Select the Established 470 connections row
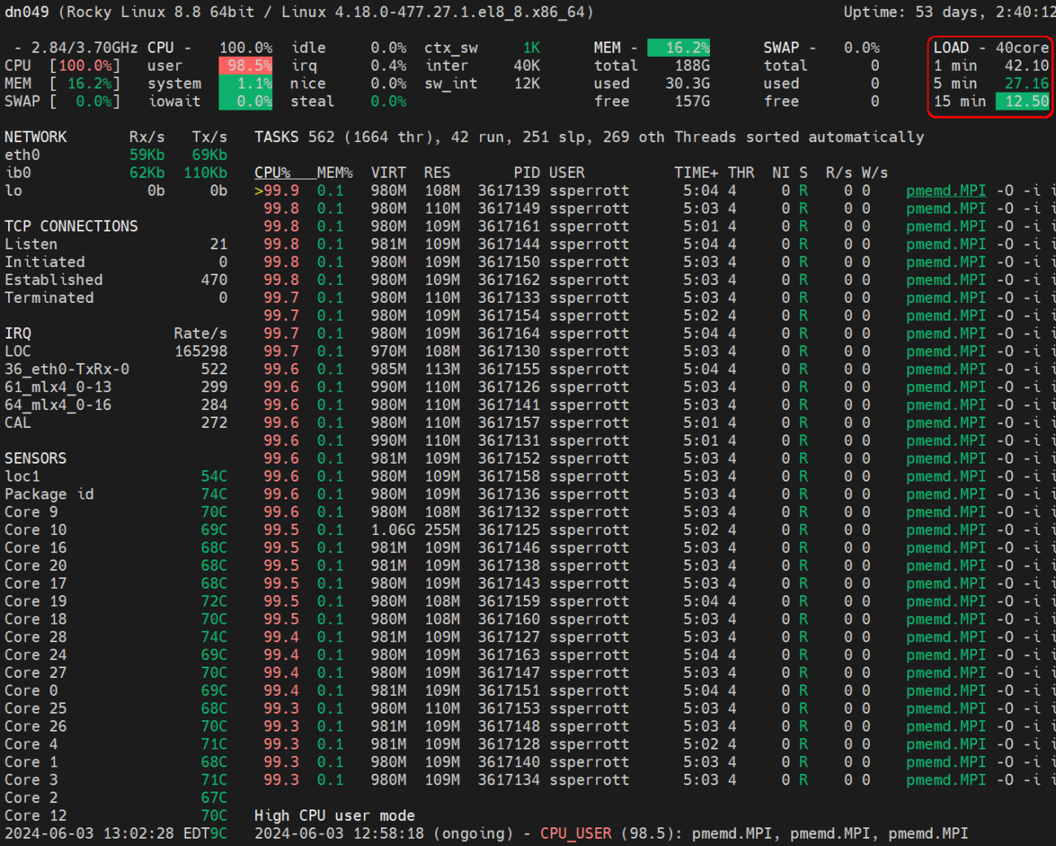Image resolution: width=1056 pixels, height=846 pixels. [x=116, y=280]
